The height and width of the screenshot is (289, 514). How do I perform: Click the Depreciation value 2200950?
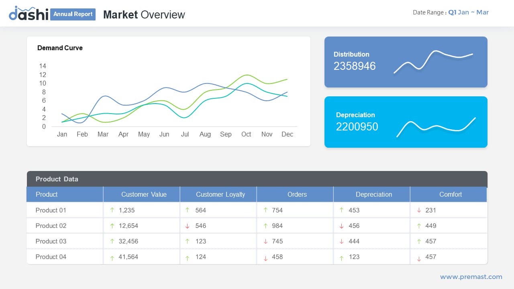tap(357, 127)
